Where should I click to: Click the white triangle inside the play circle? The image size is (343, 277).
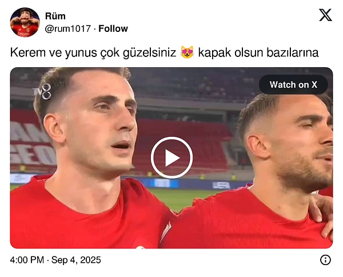(173, 158)
